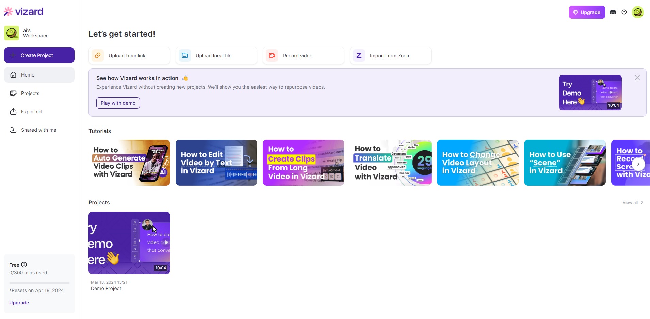Open the Demo Project thumbnail
This screenshot has height=319, width=650.
[x=129, y=243]
